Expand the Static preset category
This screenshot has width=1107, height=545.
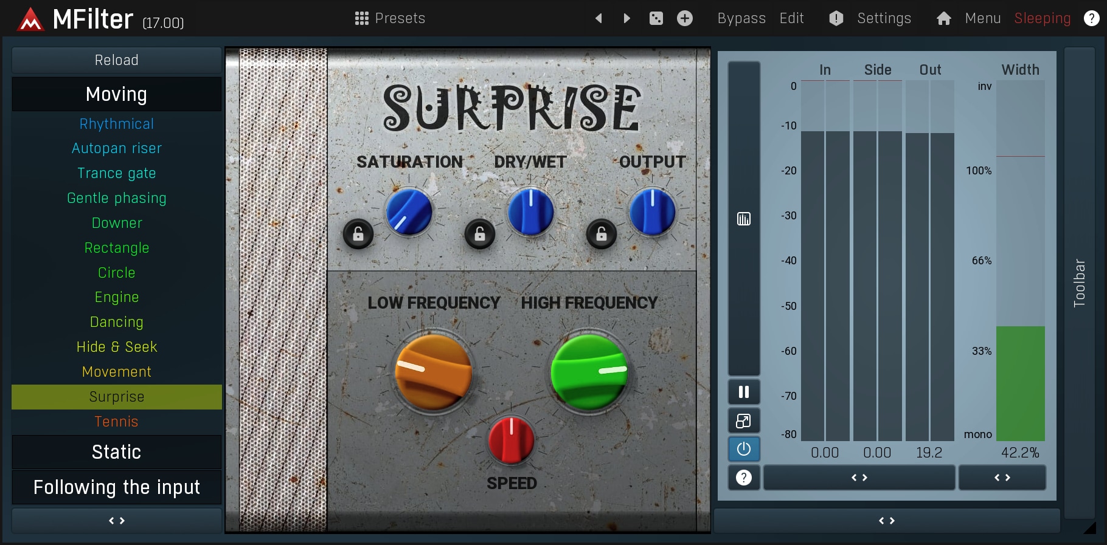pos(116,452)
